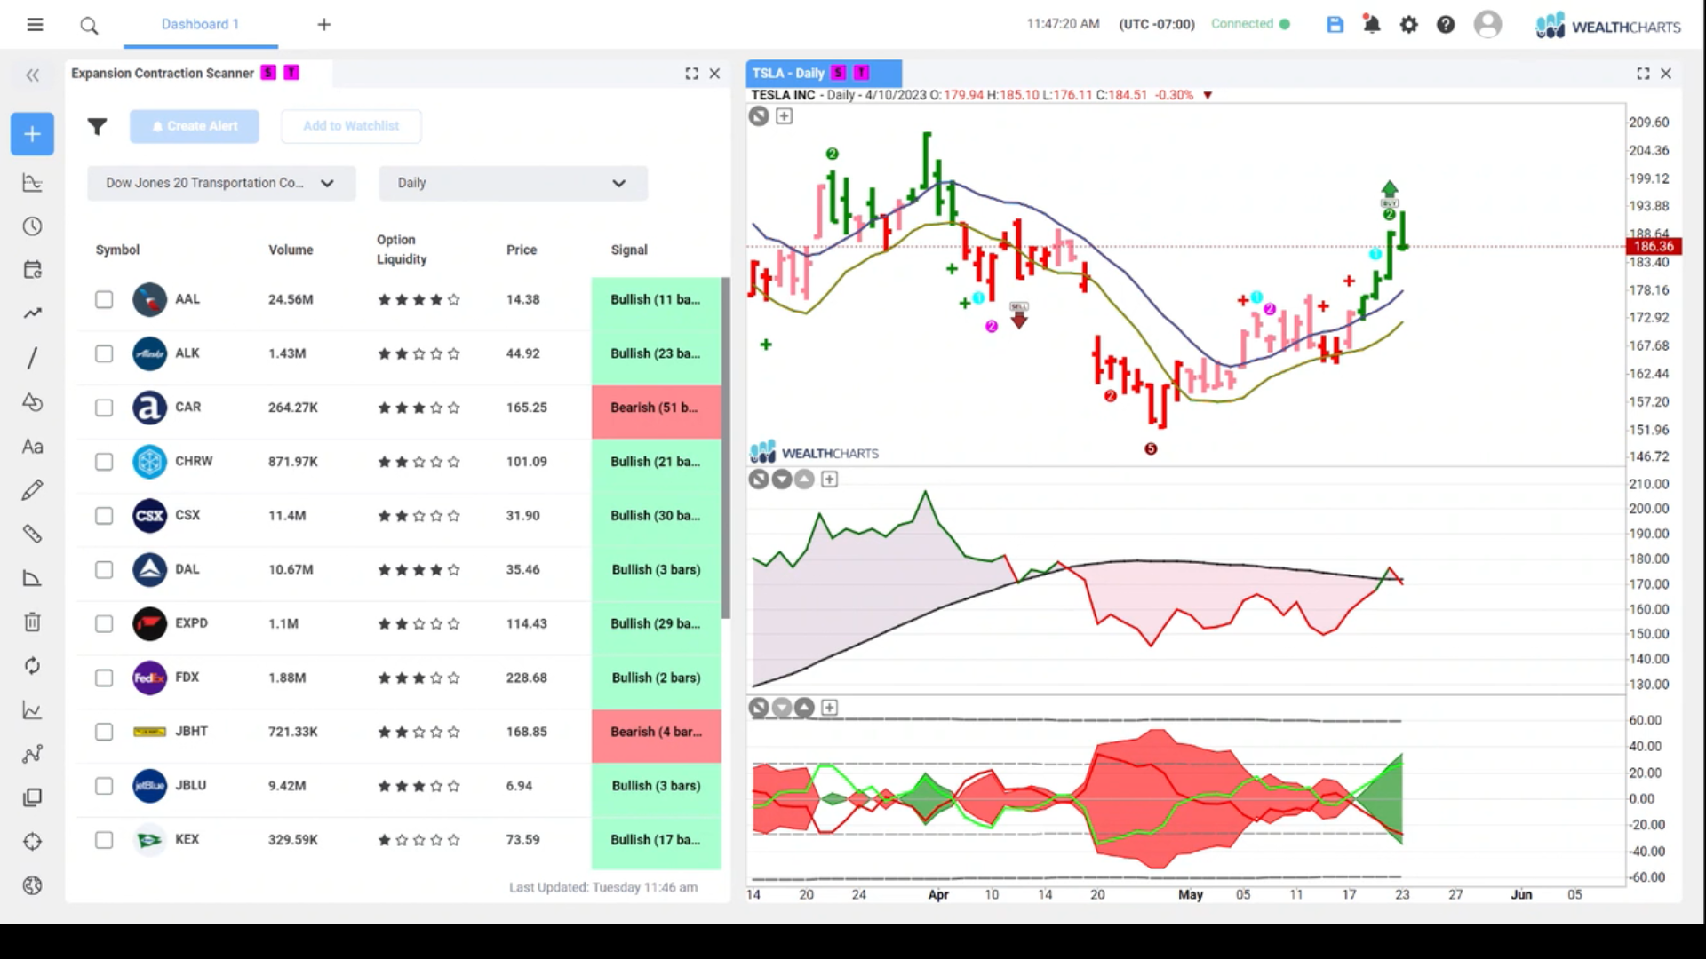Click the scanner list vertical scrollbar
This screenshot has height=959, width=1706.
pyautogui.click(x=726, y=448)
